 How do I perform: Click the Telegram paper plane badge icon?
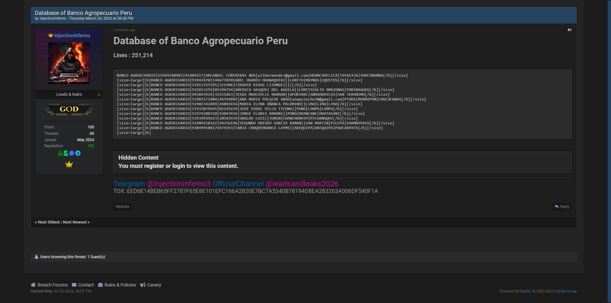point(78,153)
